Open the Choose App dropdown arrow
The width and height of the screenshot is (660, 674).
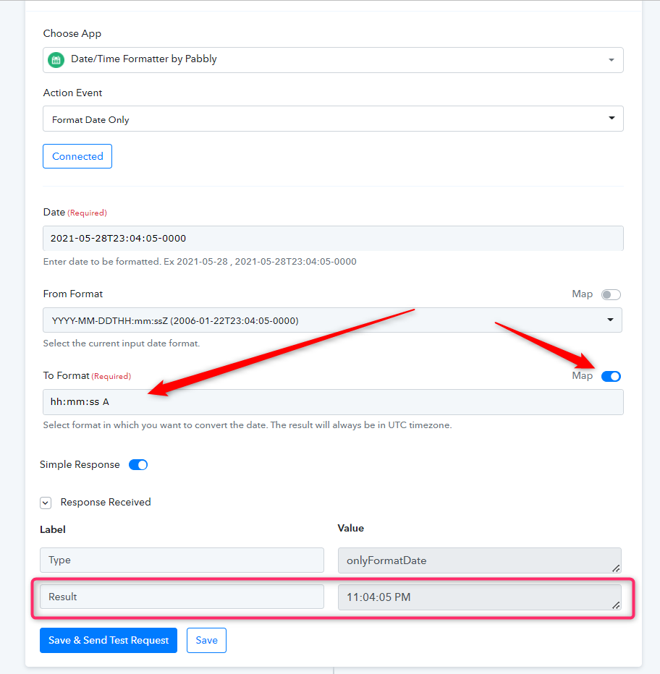pyautogui.click(x=611, y=60)
